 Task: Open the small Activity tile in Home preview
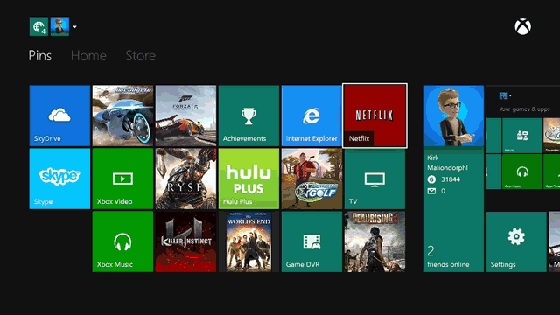(x=522, y=136)
